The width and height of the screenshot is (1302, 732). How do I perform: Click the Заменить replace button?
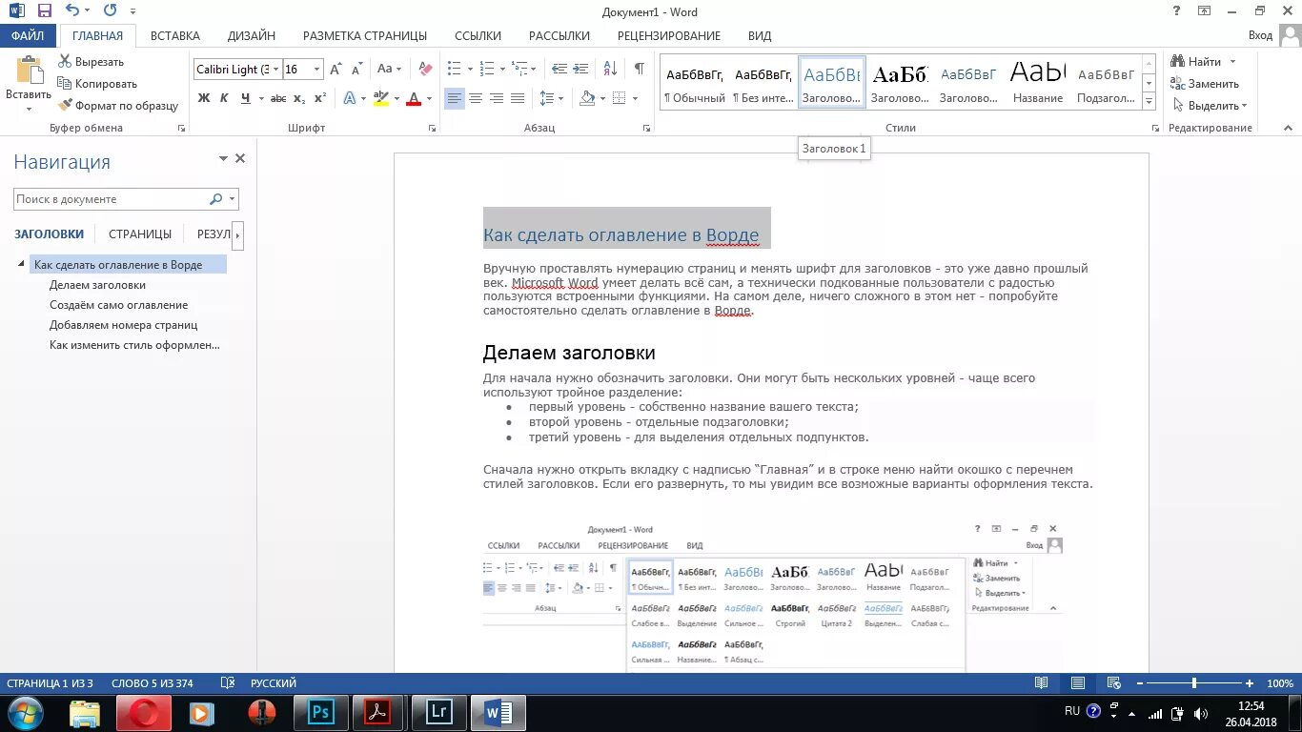pyautogui.click(x=1205, y=84)
